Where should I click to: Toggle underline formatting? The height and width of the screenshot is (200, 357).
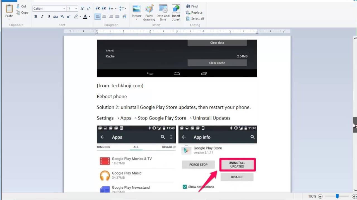49,17
